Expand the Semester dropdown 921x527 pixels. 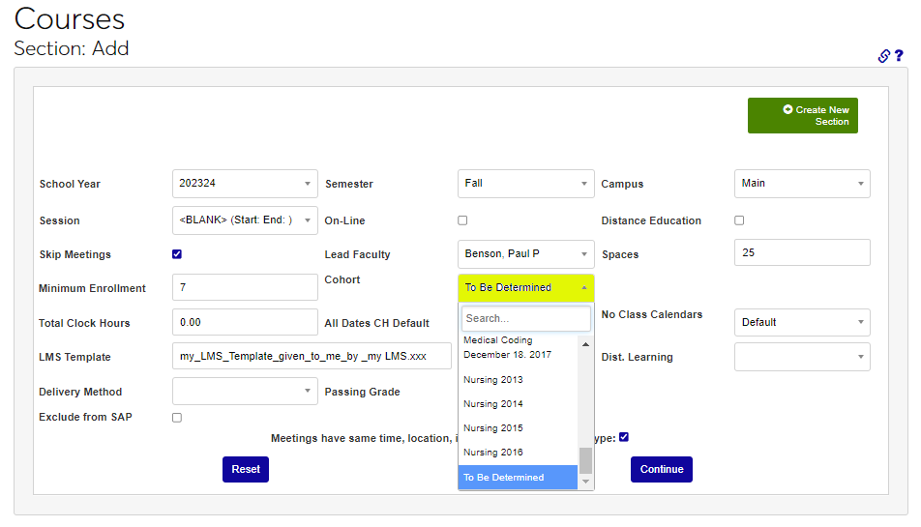[x=525, y=184]
